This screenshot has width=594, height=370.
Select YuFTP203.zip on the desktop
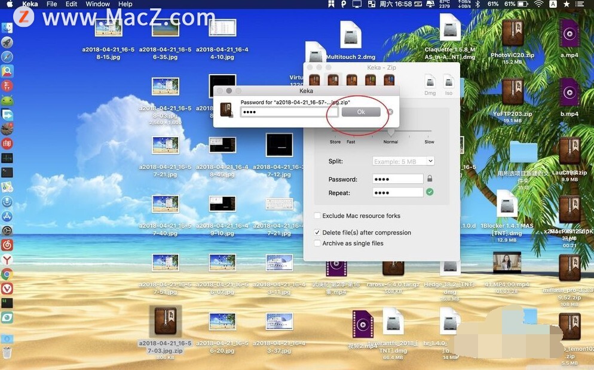[x=512, y=92]
